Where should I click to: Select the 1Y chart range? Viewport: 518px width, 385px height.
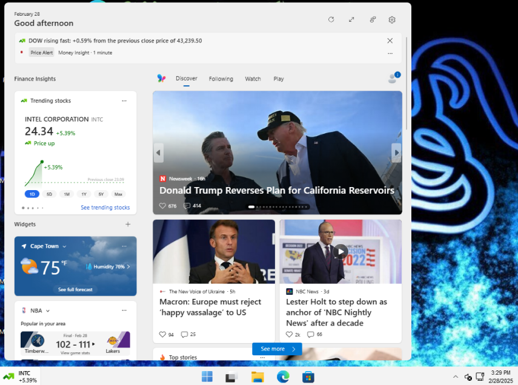(x=84, y=194)
